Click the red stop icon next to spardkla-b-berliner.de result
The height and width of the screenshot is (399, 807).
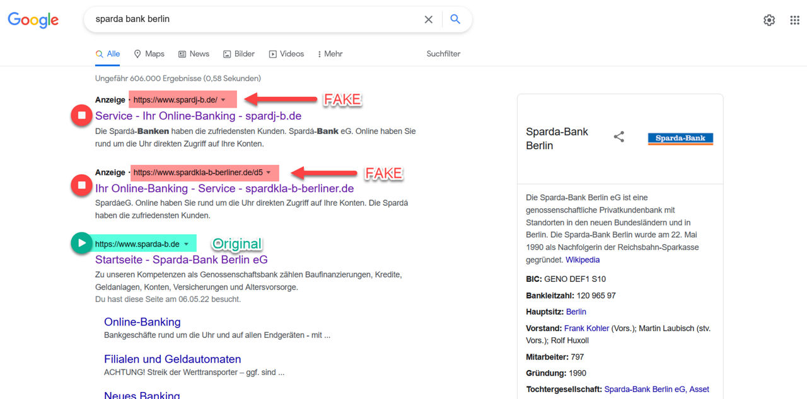coord(81,185)
